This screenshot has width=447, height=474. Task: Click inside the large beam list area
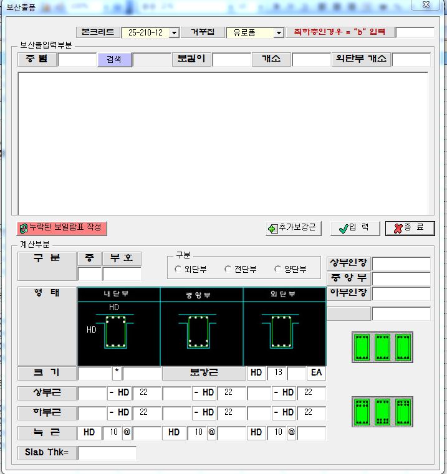[x=223, y=143]
